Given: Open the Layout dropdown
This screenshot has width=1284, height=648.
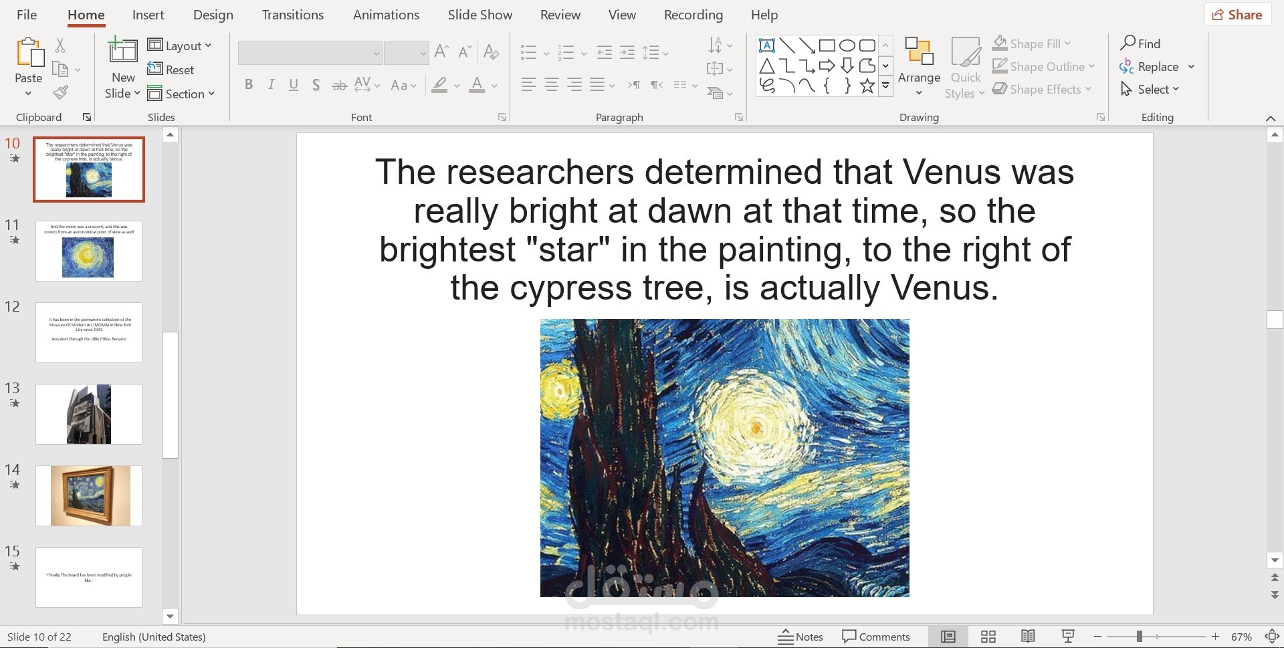Looking at the screenshot, I should click(180, 45).
